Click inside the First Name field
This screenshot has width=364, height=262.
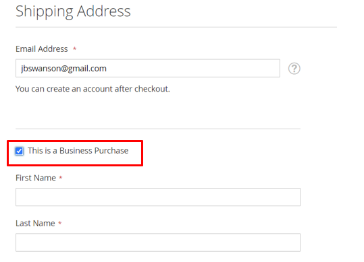[x=158, y=197]
